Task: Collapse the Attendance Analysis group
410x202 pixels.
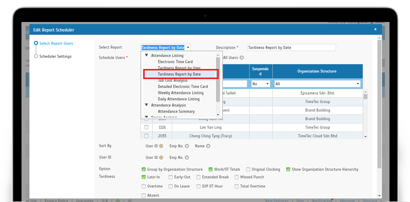Action: click(147, 105)
